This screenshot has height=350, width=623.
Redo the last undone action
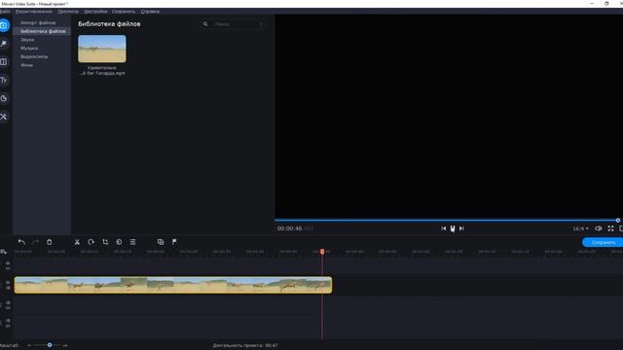[x=35, y=242]
